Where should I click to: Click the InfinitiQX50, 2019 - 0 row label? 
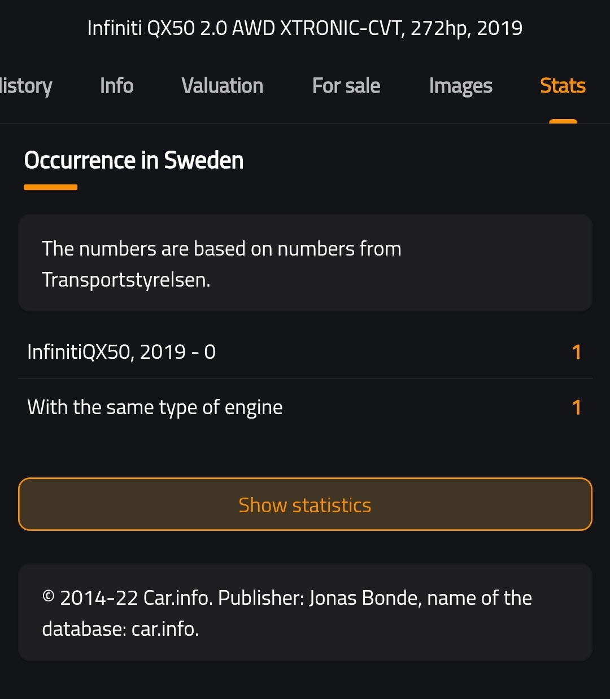coord(121,352)
